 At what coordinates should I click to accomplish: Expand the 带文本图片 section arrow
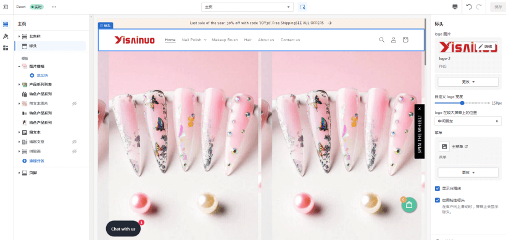pyautogui.click(x=19, y=103)
